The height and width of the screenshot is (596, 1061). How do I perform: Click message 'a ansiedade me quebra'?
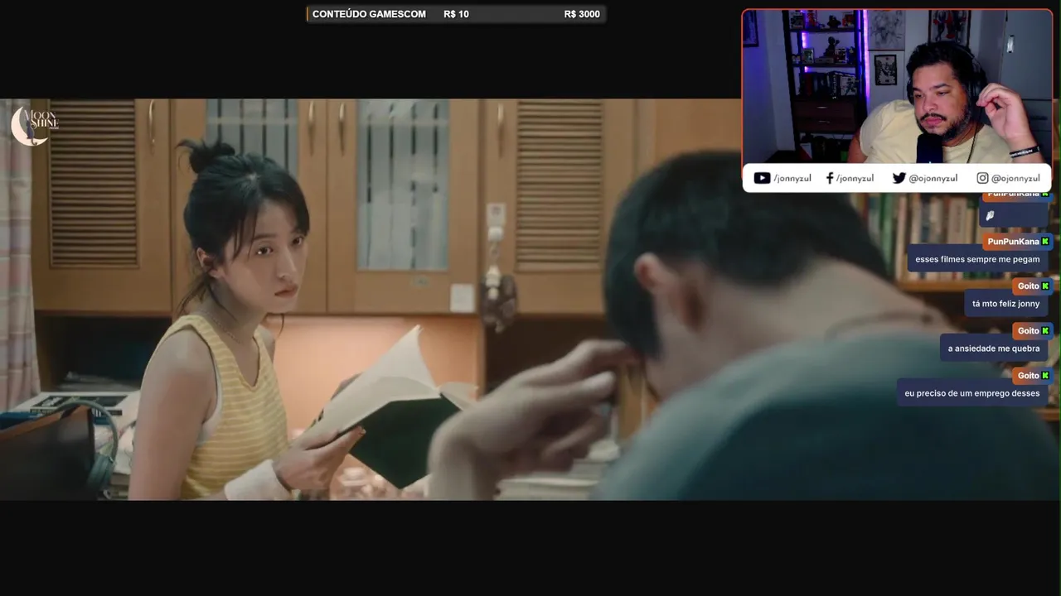(x=994, y=348)
